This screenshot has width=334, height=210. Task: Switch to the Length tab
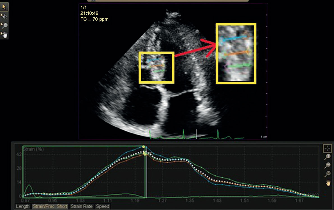coord(23,207)
